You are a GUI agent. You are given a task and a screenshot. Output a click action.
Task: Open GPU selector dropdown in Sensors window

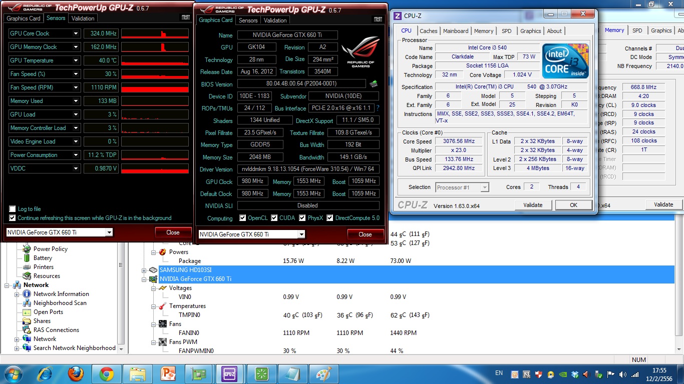click(109, 232)
